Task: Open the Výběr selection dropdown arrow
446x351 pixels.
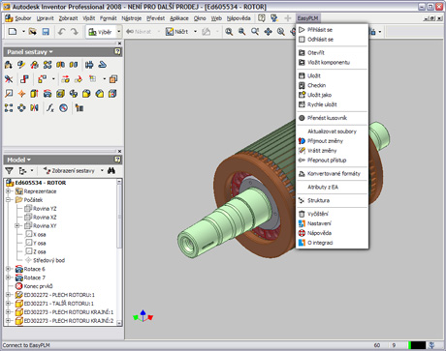Action: pyautogui.click(x=119, y=32)
